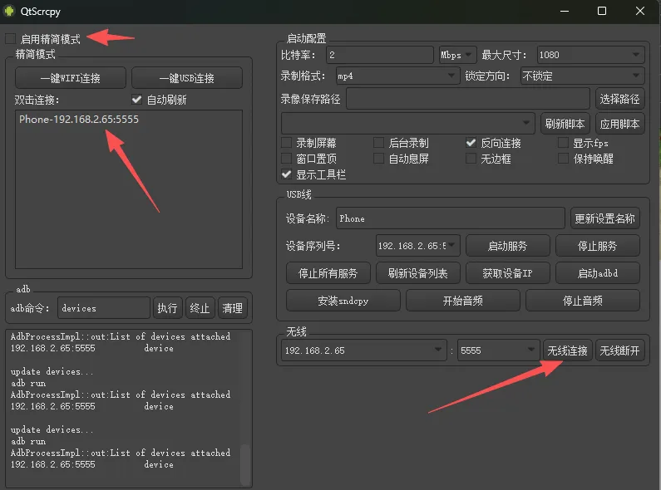The image size is (661, 490).
Task: Click the 停止音频 button
Action: pos(583,300)
